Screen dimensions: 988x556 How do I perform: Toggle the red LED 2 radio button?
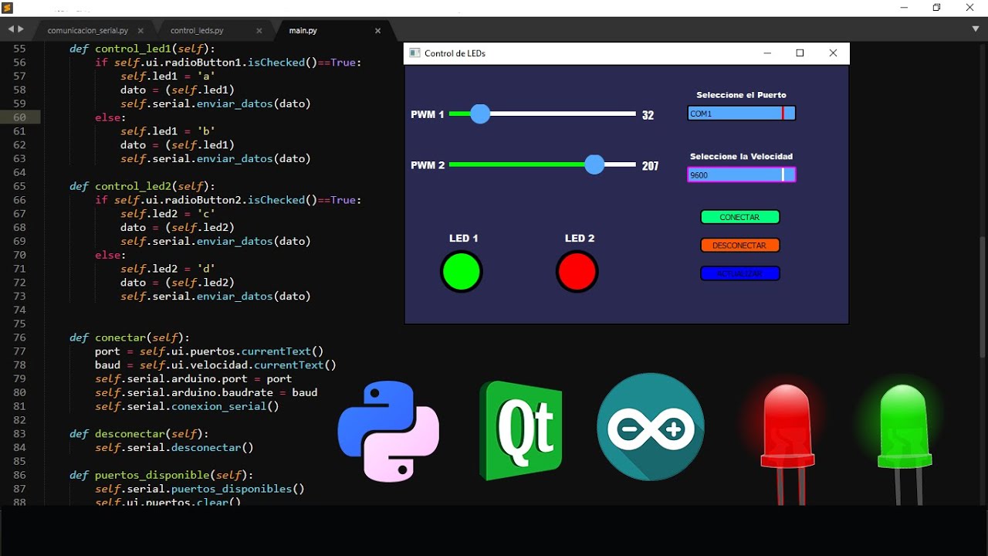click(x=577, y=272)
